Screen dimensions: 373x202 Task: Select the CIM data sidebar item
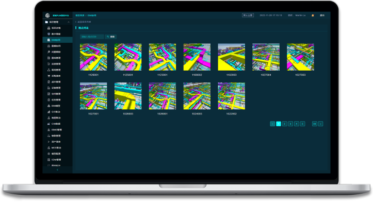click(55, 124)
